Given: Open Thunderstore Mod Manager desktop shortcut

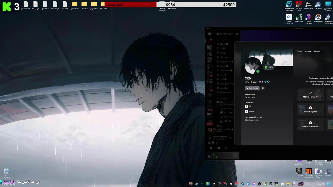Looking at the screenshot, I should [289, 6].
